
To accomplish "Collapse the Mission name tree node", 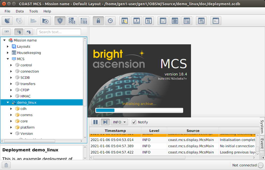I will [x=5, y=40].
